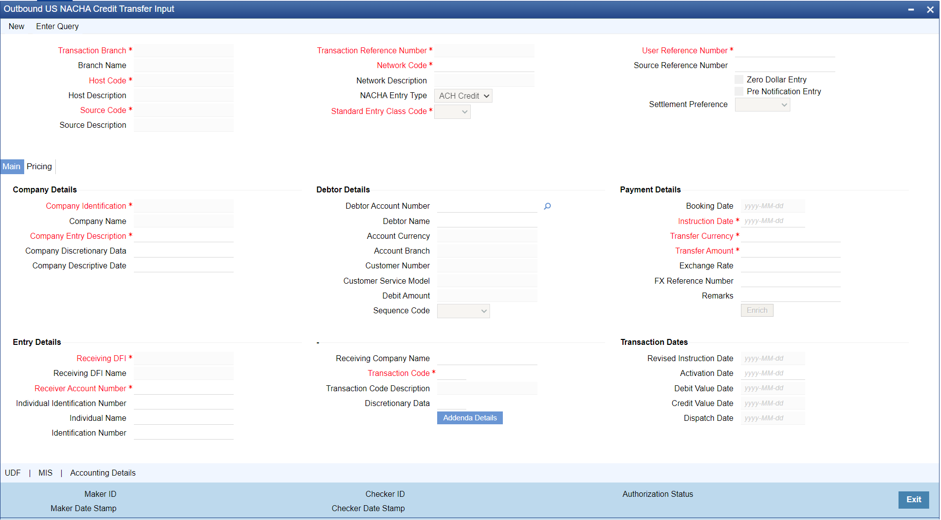The height and width of the screenshot is (520, 941).
Task: Click the Exit button
Action: tap(914, 500)
